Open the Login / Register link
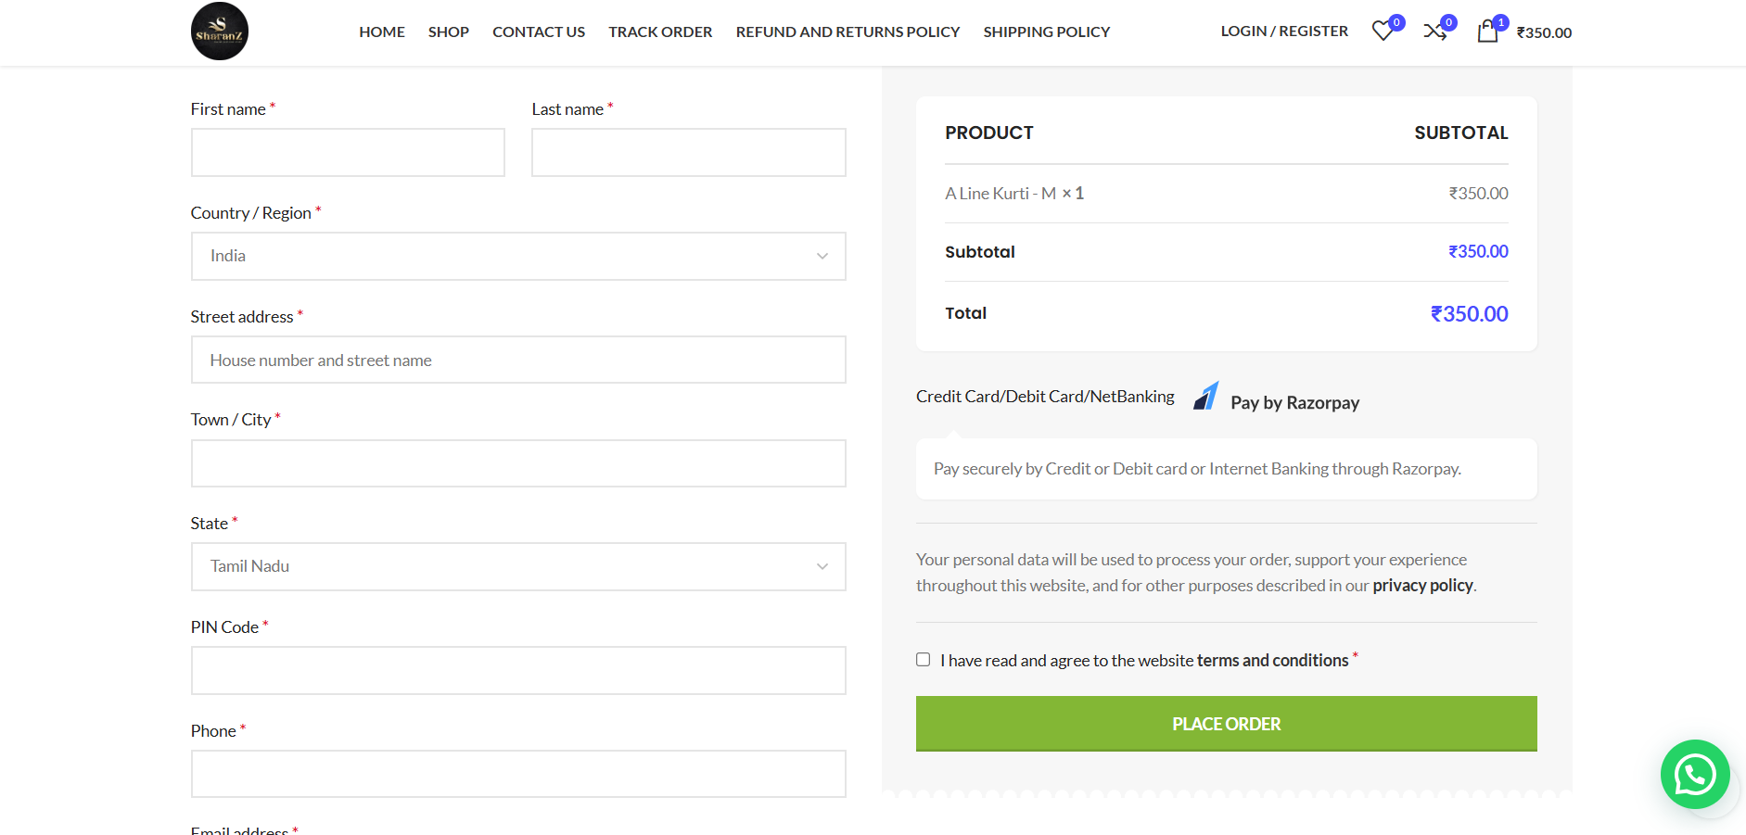The width and height of the screenshot is (1746, 835). (1284, 32)
